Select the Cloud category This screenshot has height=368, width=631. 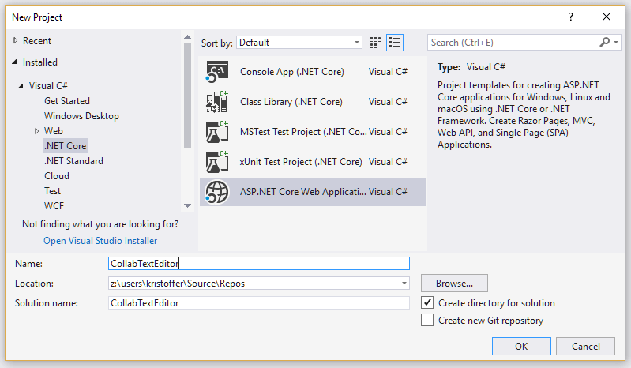[57, 176]
